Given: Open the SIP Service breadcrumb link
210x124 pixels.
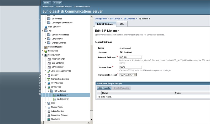Looking at the screenshot, I should click(115, 19).
